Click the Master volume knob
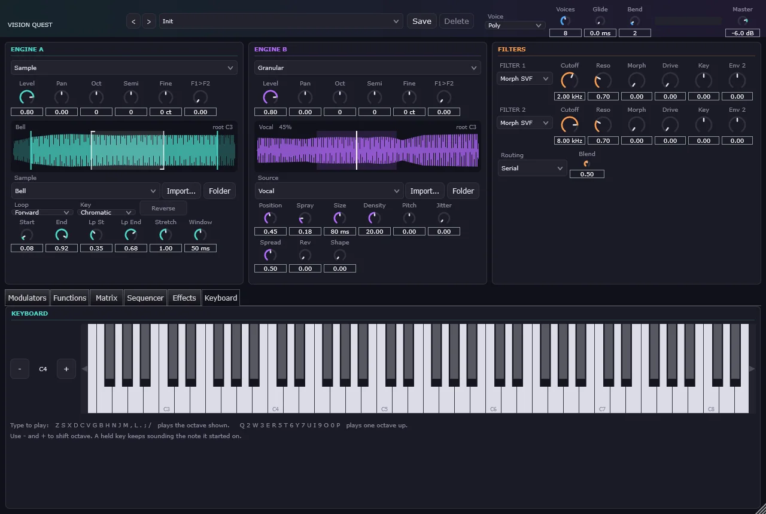The image size is (766, 514). point(743,21)
